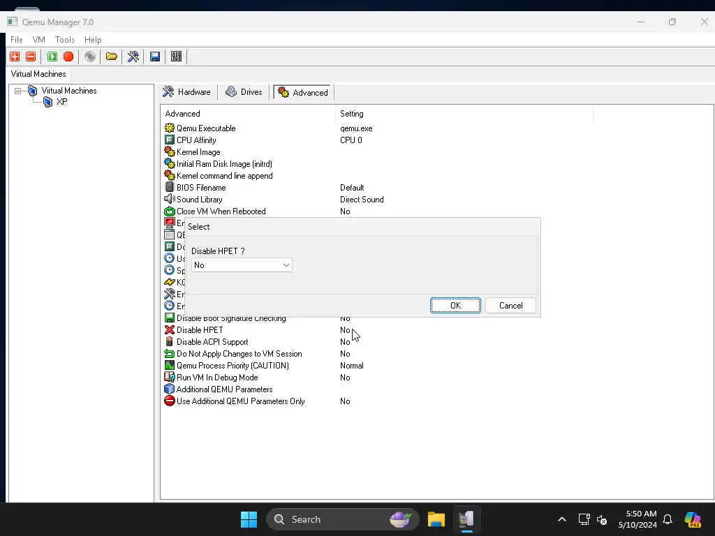Click the Use Additional QEMU Parameters Only icon

170,401
